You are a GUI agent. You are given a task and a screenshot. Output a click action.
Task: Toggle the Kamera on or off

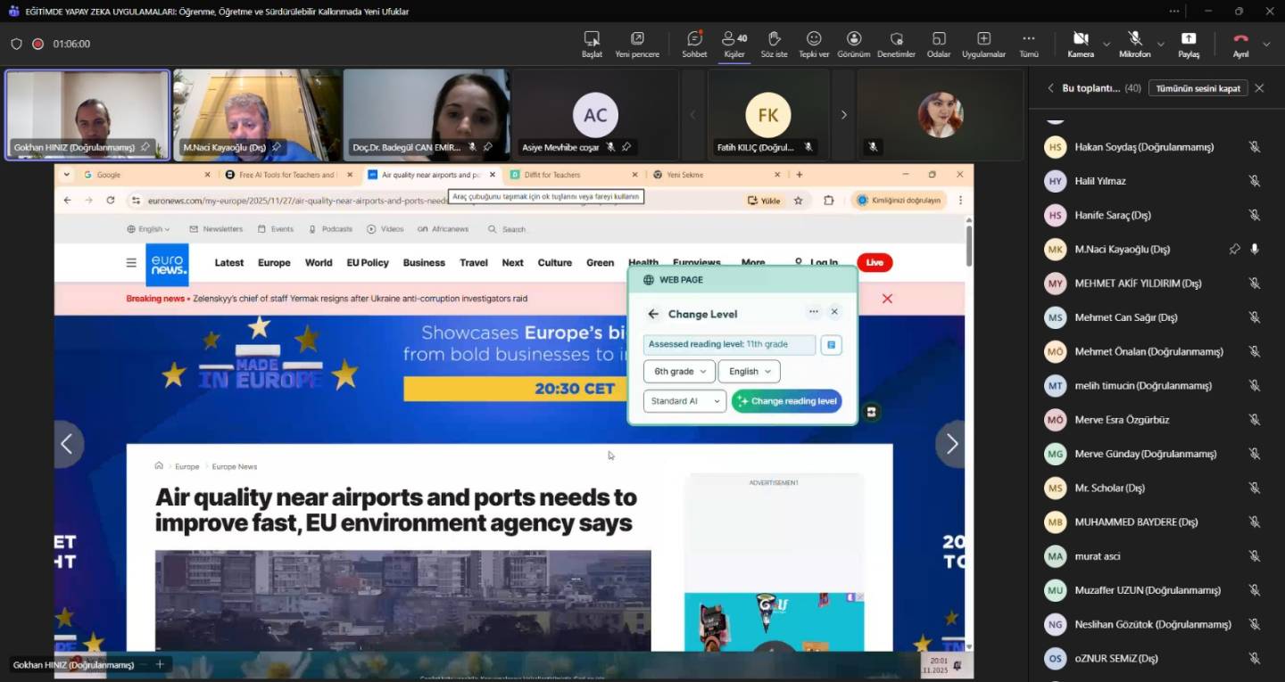1080,39
